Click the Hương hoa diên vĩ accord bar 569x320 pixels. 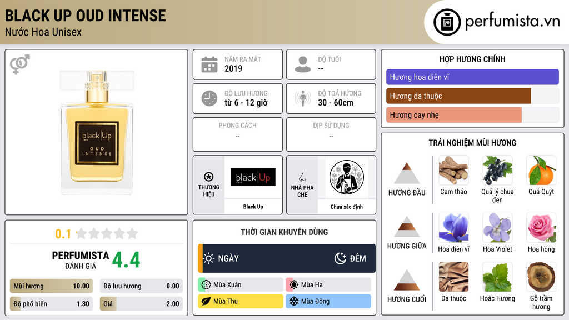coord(472,77)
